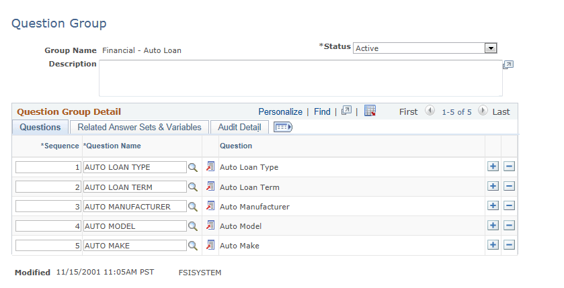Add a row after Auto Model
Viewport: 564px width, 288px height.
click(493, 225)
